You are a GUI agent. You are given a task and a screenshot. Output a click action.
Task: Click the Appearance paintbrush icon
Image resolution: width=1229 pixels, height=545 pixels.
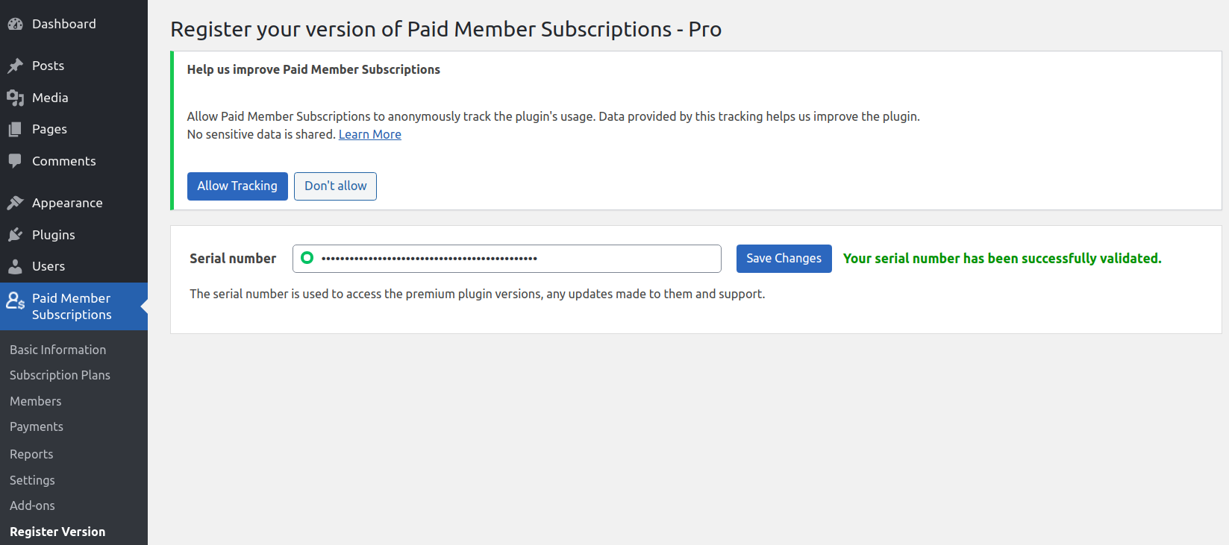click(x=15, y=203)
